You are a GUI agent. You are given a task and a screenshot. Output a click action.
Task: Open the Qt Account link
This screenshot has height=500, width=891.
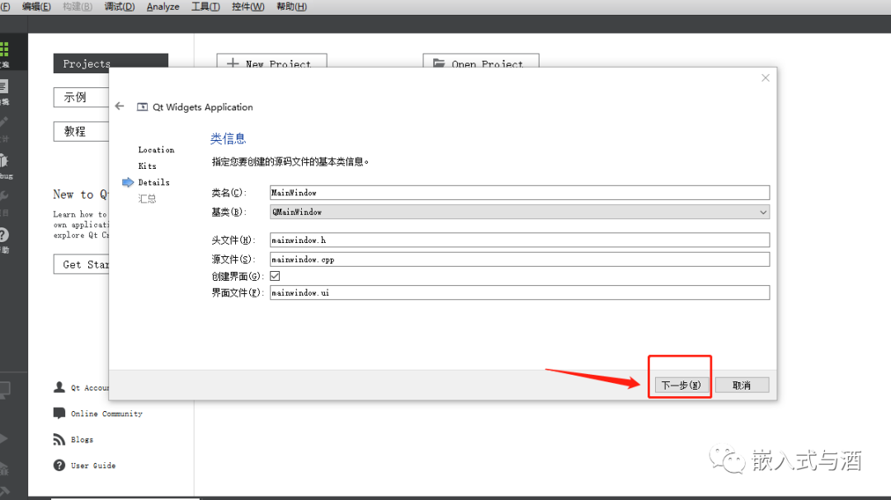[89, 388]
